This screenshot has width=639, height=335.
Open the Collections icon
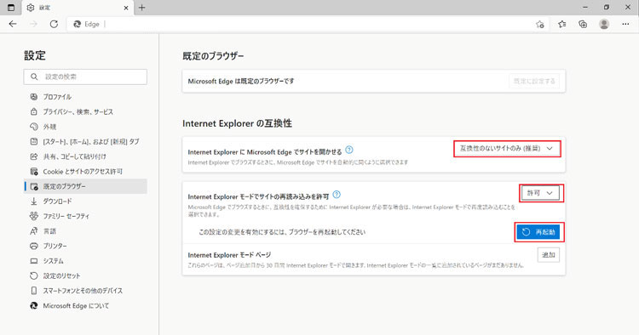(583, 24)
